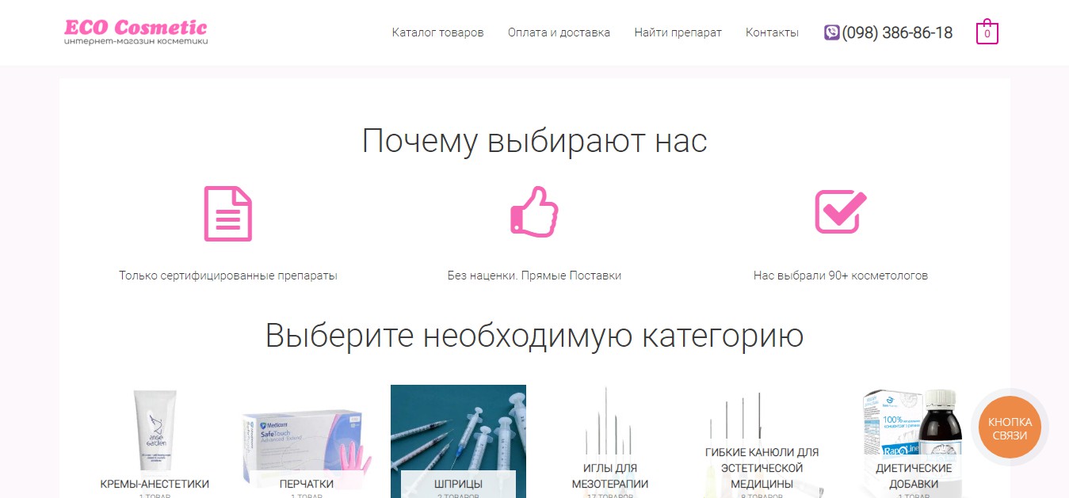
Task: Open Каталог товаров menu
Action: 437,32
